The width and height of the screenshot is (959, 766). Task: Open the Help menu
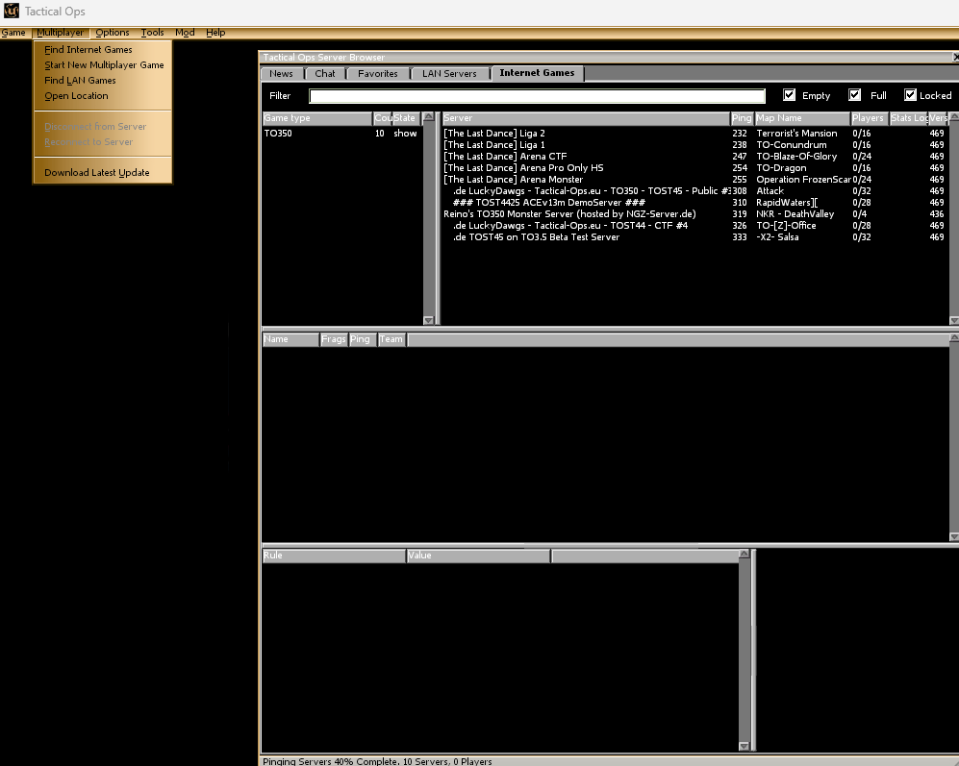[x=215, y=33]
